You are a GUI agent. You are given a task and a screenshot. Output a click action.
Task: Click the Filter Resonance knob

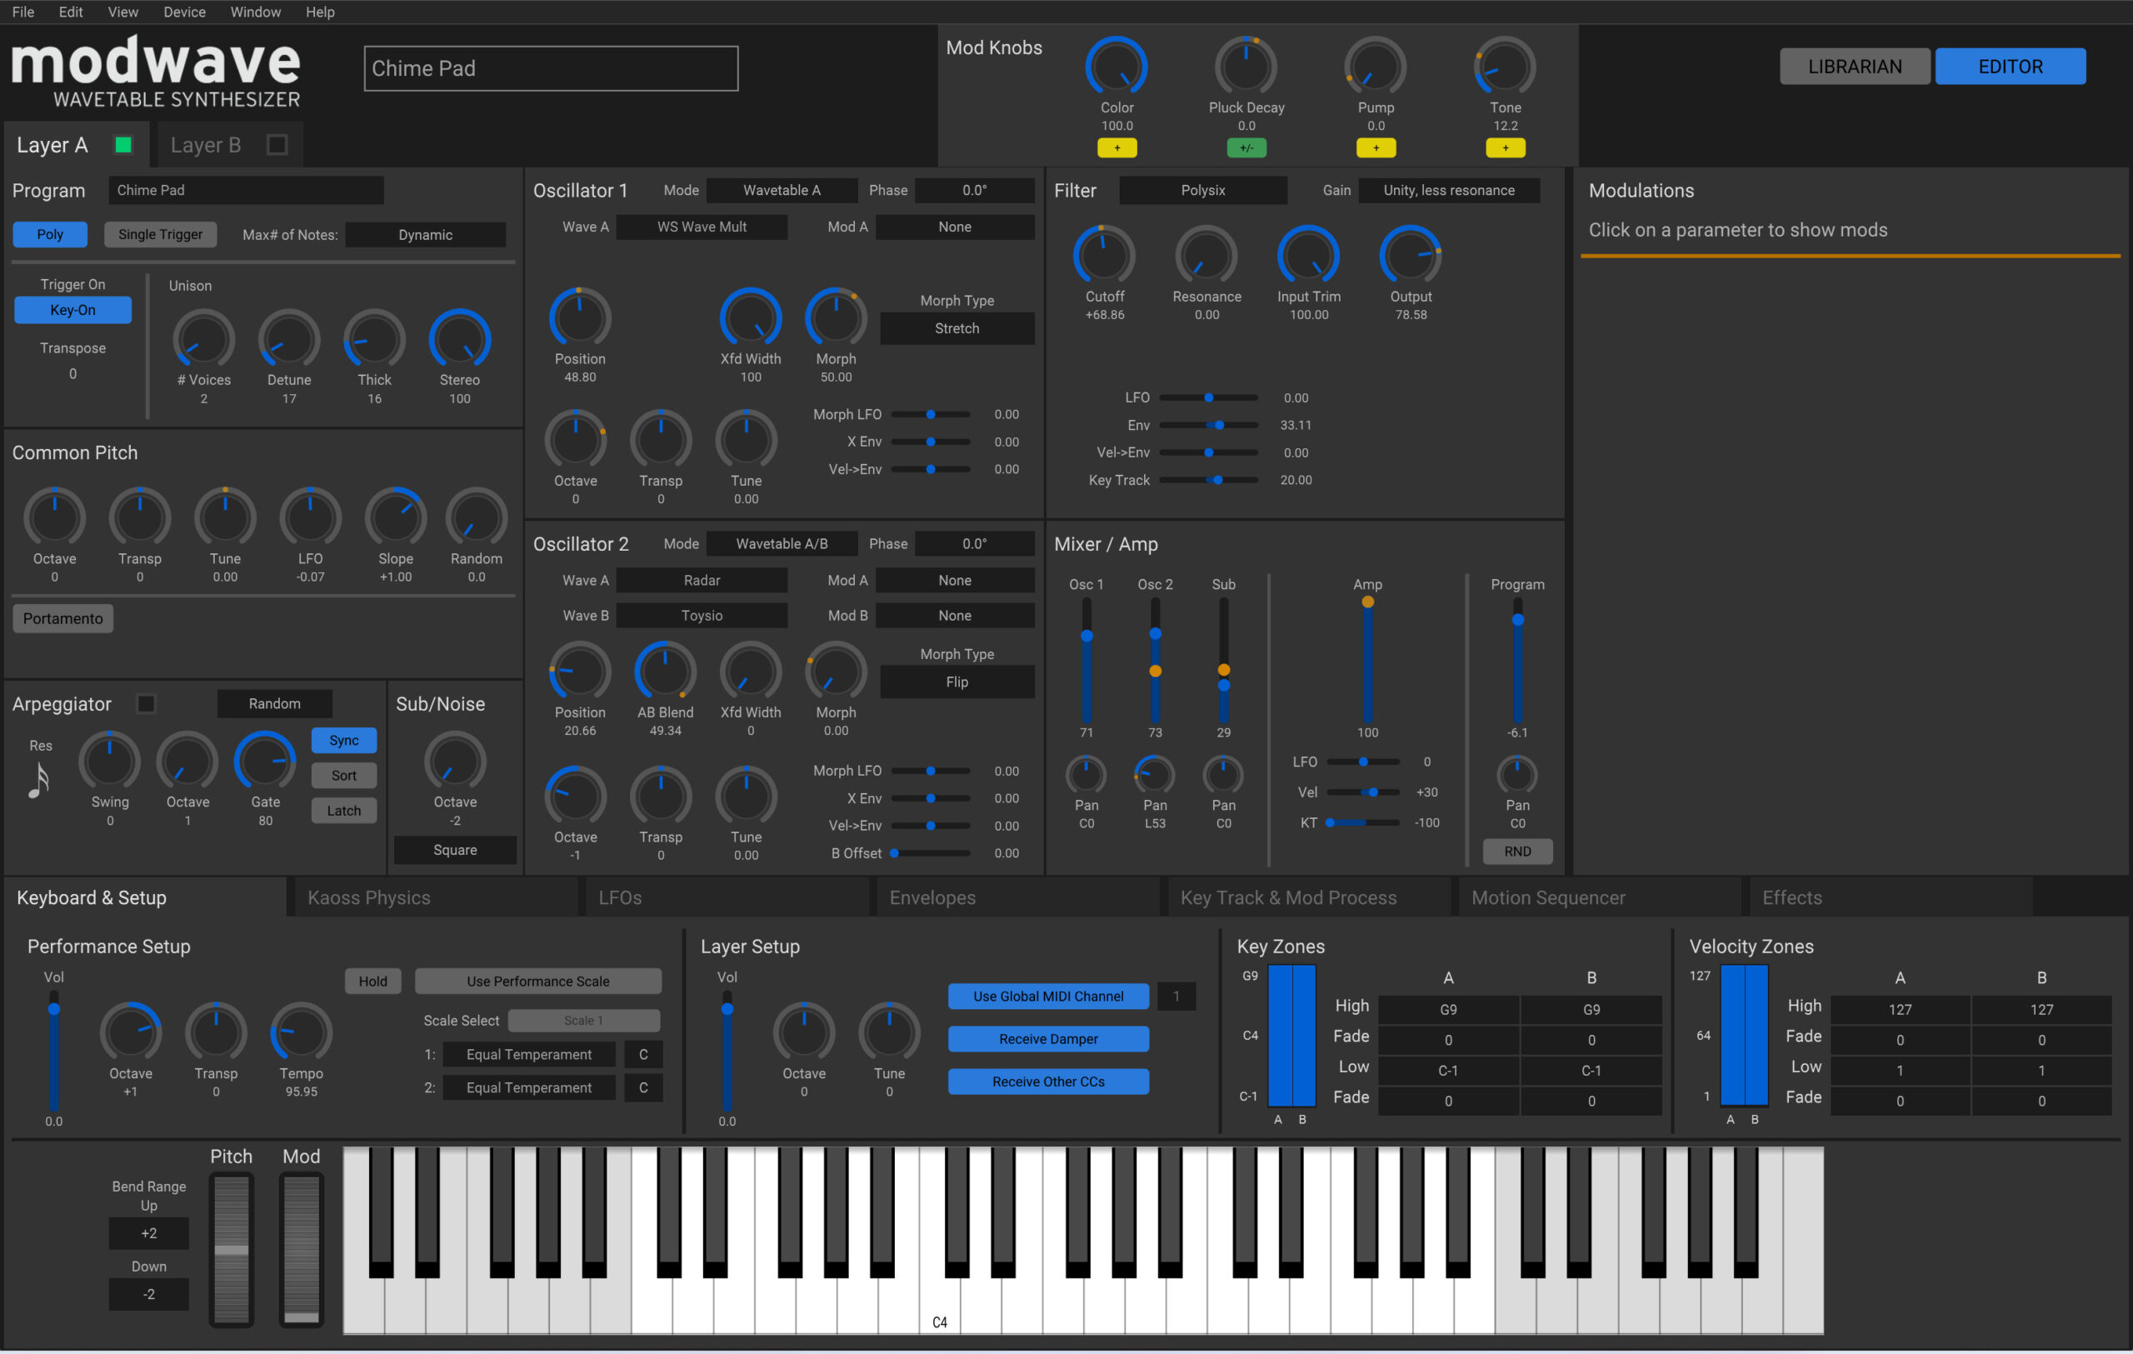[1206, 256]
